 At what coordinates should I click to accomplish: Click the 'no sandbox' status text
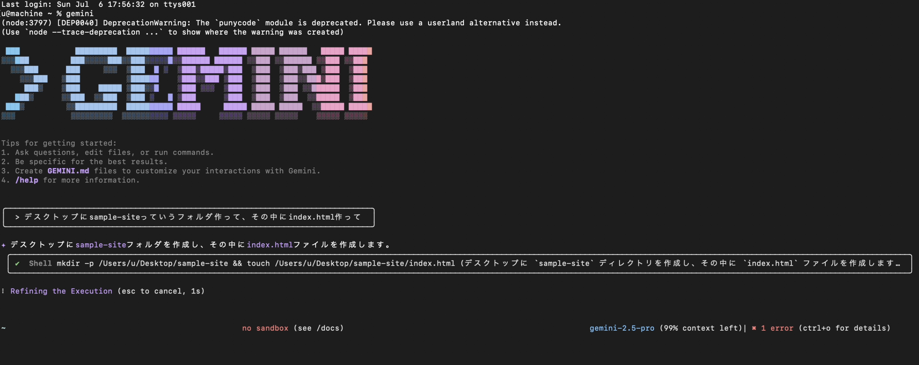point(265,328)
